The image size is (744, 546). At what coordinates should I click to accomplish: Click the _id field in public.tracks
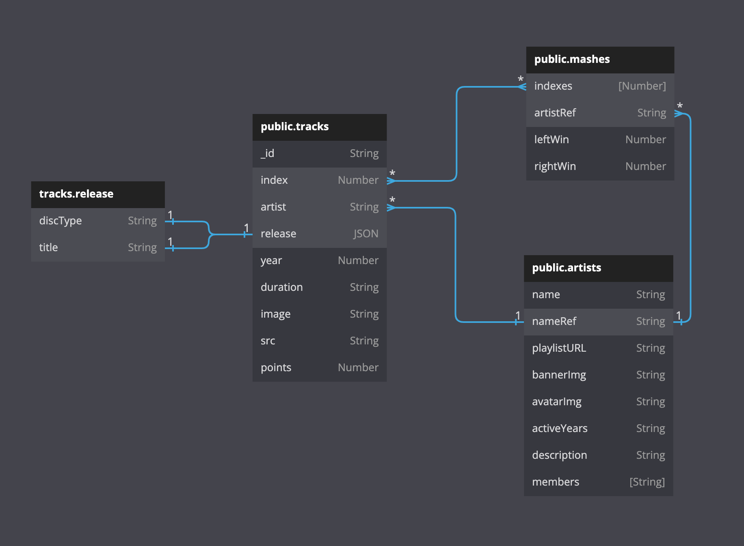coord(319,154)
